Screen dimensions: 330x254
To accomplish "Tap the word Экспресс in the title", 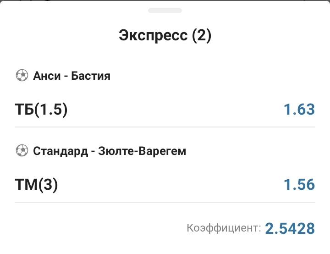I will (x=154, y=36).
